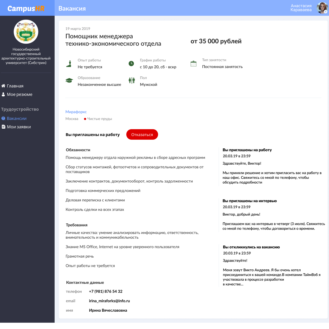Click the Контактные данные heading

coord(85,283)
